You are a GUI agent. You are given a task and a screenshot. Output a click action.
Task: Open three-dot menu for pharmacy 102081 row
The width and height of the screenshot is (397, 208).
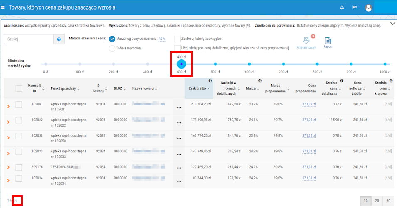[179, 107]
